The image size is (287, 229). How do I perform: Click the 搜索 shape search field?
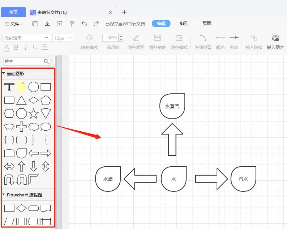click(25, 61)
